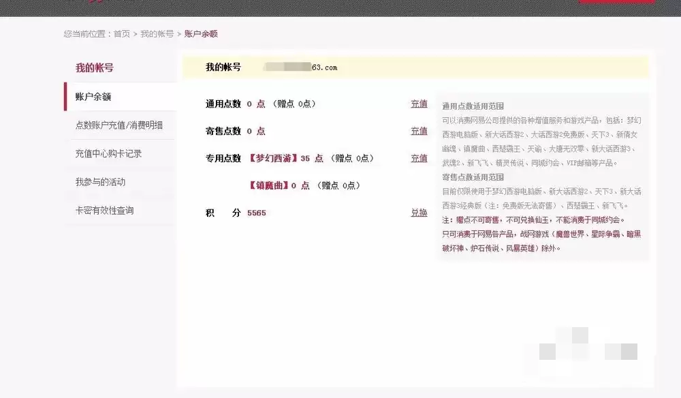Image resolution: width=681 pixels, height=398 pixels.
Task: Open the 充值 link beside 专用点数
Action: click(419, 158)
